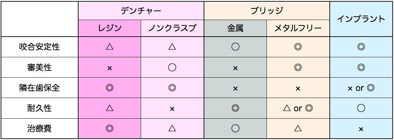Image resolution: width=394 pixels, height=140 pixels.
Task: Click the ノンクラスプ subheader cell
Action: (x=172, y=28)
